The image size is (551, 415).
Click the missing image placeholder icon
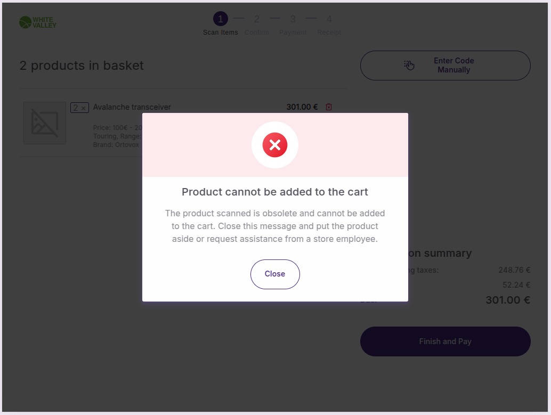(x=45, y=123)
